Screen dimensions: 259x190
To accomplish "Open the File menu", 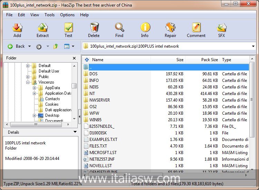I will pyautogui.click(x=9, y=15).
